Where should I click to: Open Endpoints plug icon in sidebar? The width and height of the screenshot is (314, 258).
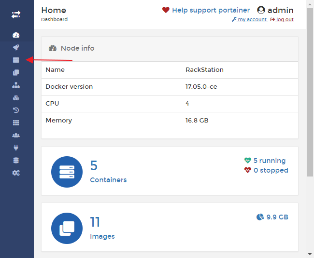tap(16, 148)
